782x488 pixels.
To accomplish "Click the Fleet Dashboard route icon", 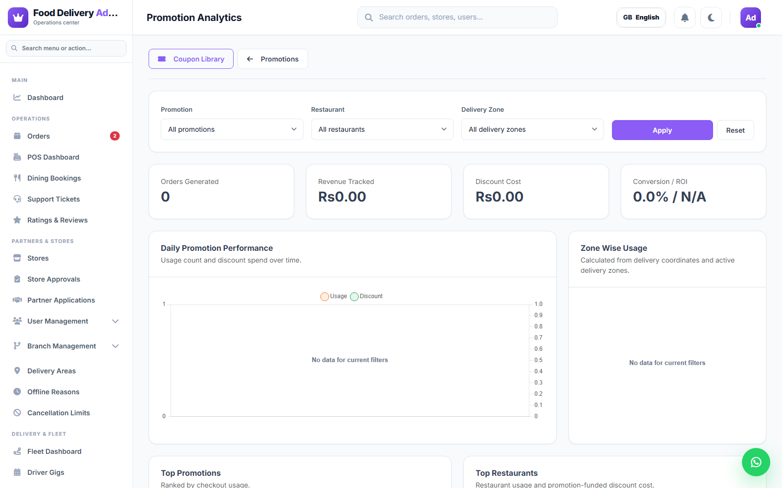I will click(17, 451).
